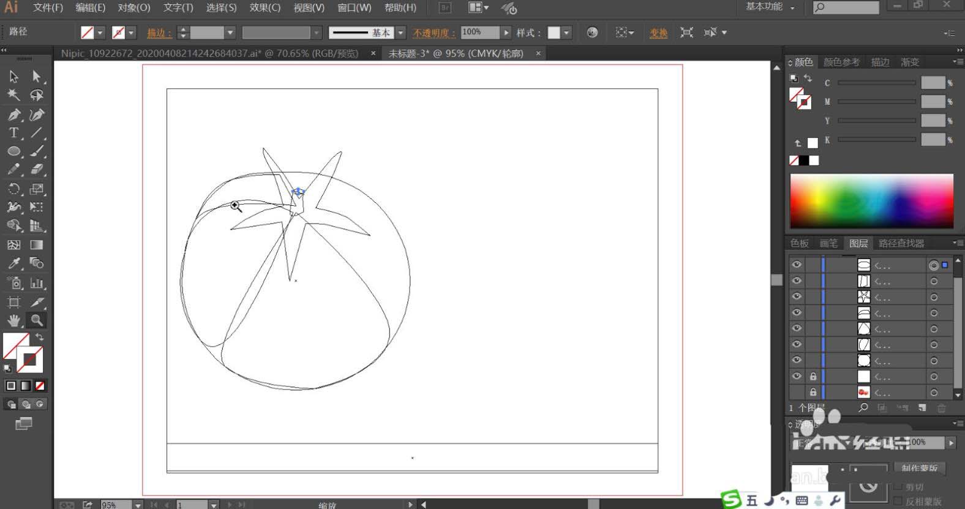Click the Sogou S input method icon

tap(731, 500)
